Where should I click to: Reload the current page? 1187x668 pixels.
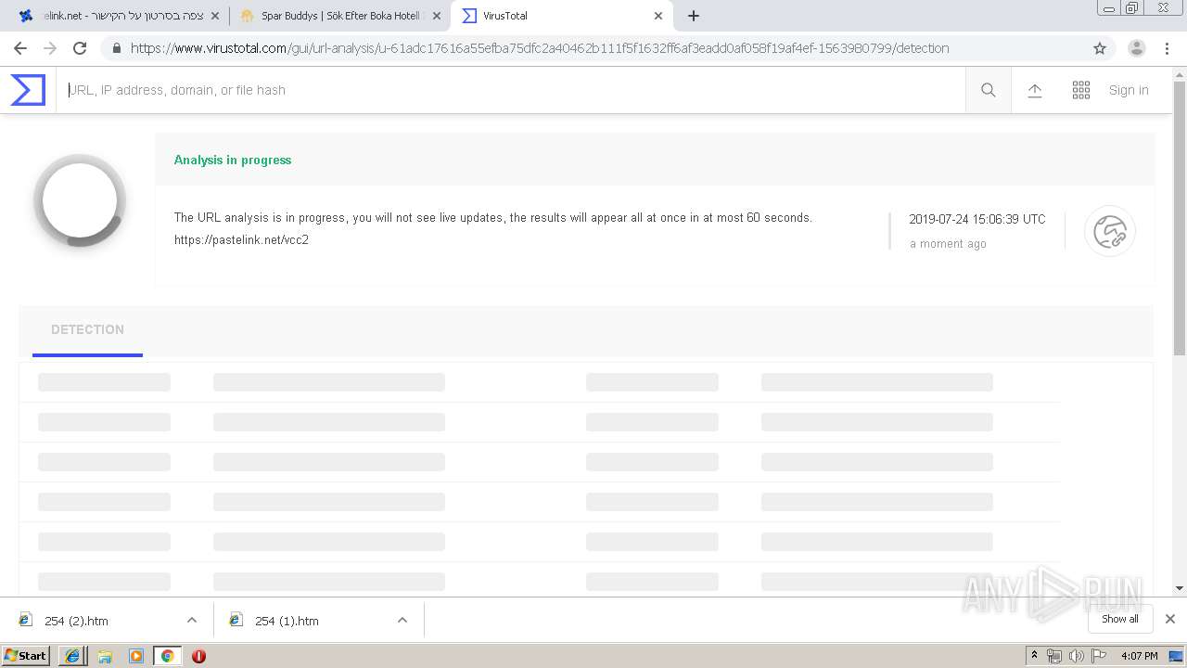coord(80,48)
